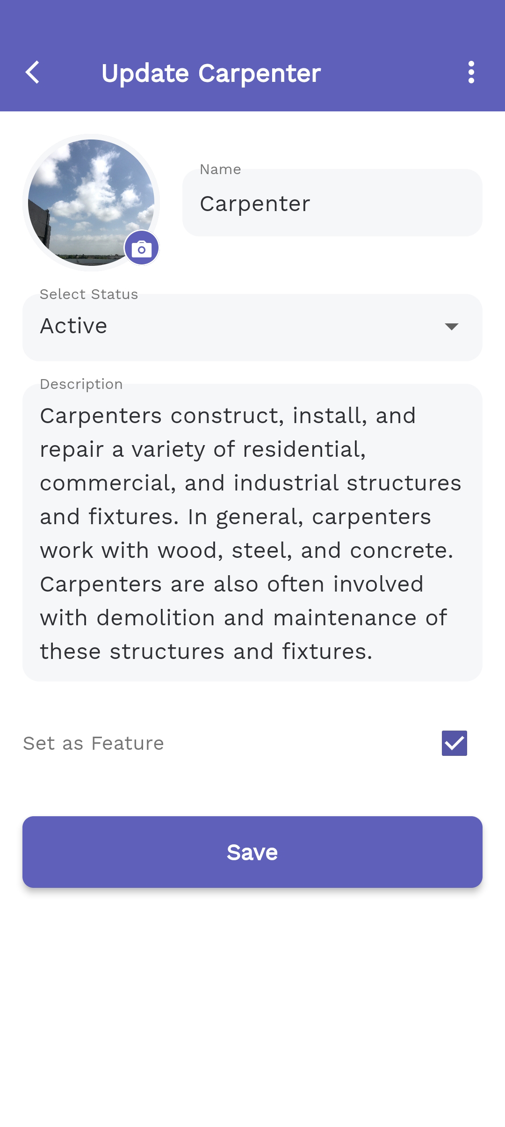
Task: Go back using the header arrow
Action: (x=32, y=73)
